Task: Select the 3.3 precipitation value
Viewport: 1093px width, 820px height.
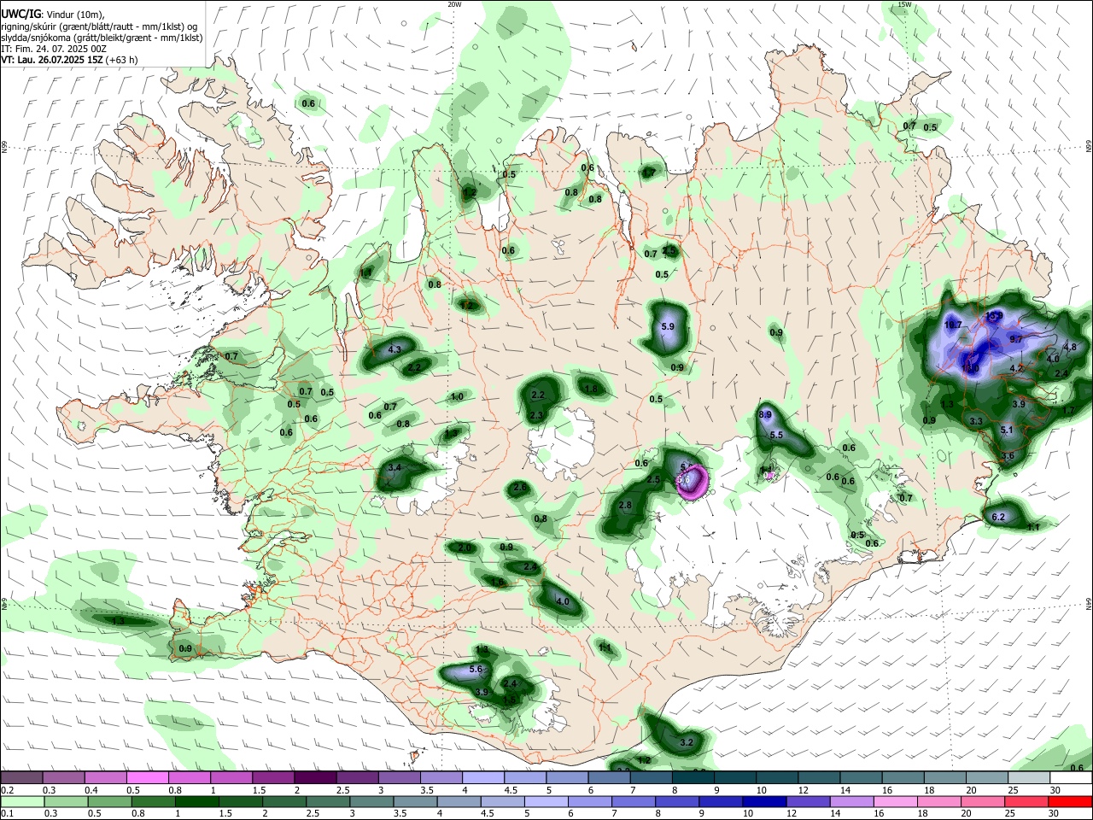Action: click(x=976, y=421)
